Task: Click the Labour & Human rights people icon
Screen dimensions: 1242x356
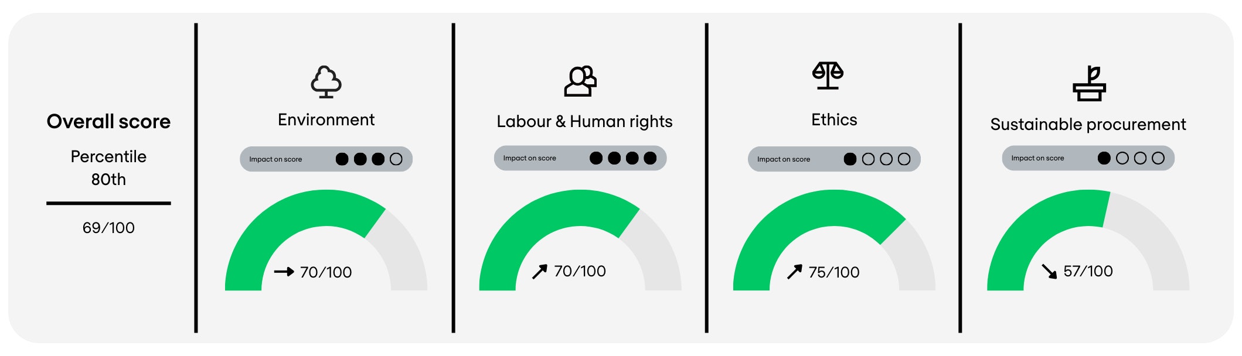Action: [580, 81]
